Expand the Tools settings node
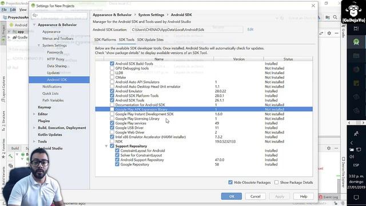The height and width of the screenshot is (206, 366). [x=34, y=141]
